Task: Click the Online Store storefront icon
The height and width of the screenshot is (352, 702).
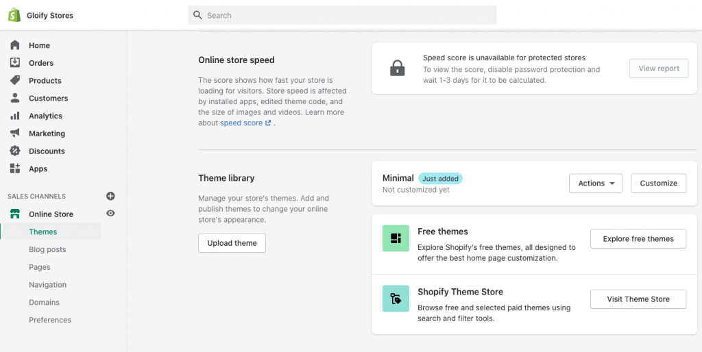Action: pos(15,214)
